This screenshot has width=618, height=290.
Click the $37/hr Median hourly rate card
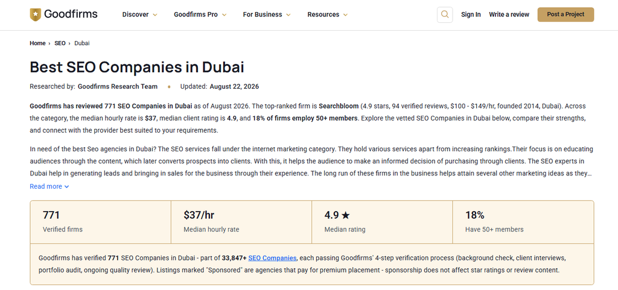pos(241,222)
